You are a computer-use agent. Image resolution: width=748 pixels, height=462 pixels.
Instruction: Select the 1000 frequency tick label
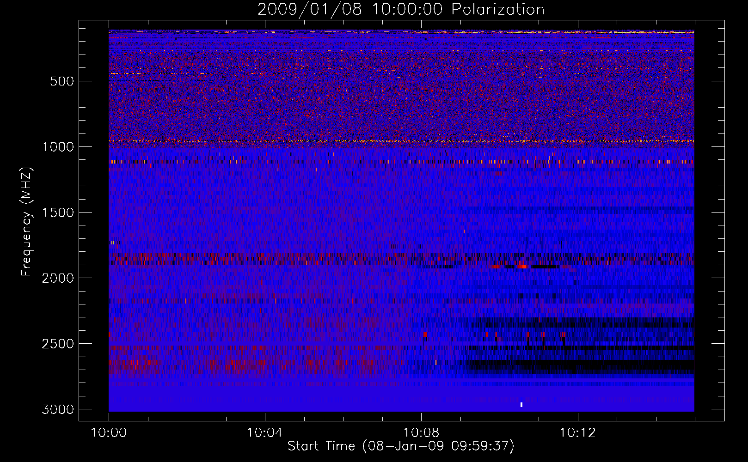(58, 147)
